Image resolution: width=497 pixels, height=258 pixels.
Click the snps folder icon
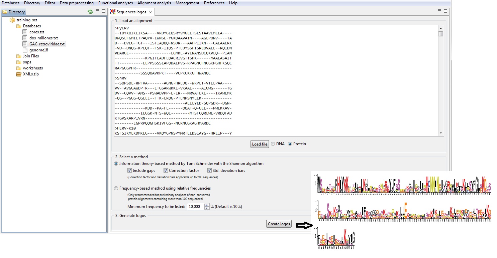pyautogui.click(x=19, y=62)
